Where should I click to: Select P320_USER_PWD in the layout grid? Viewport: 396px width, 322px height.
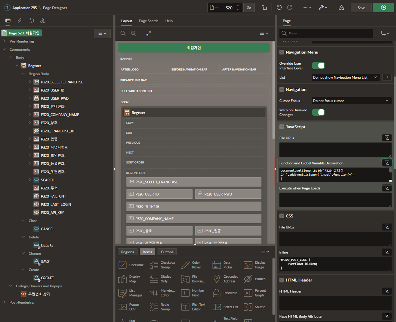[228, 194]
